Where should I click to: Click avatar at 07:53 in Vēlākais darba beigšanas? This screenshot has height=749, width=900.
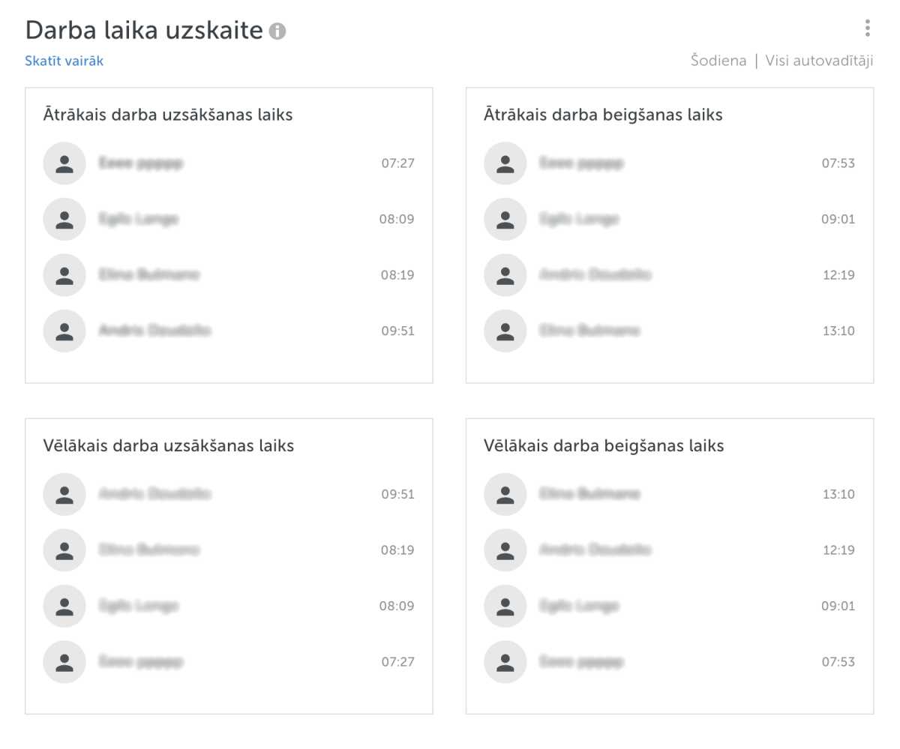coord(505,662)
